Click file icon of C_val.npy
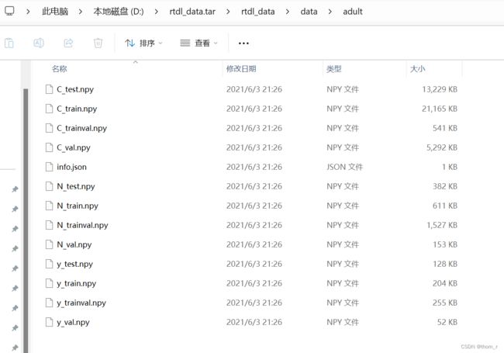The width and height of the screenshot is (504, 353). [x=49, y=147]
